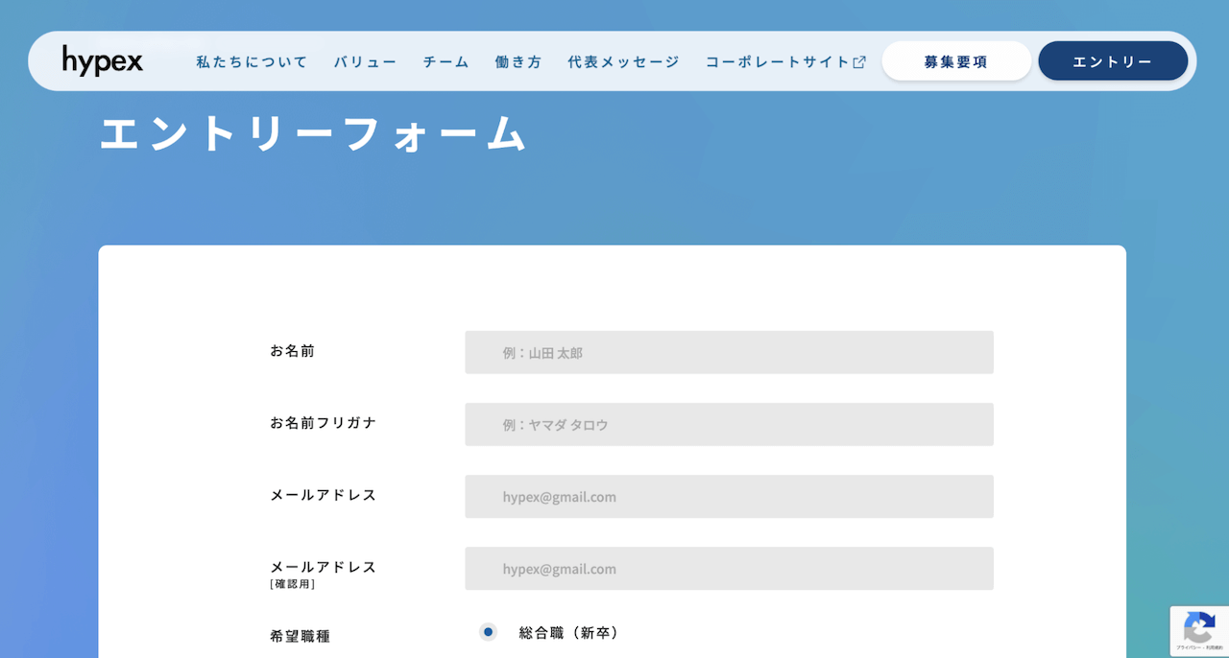1229x658 pixels.
Task: Click the お名前 input field
Action: (x=729, y=352)
